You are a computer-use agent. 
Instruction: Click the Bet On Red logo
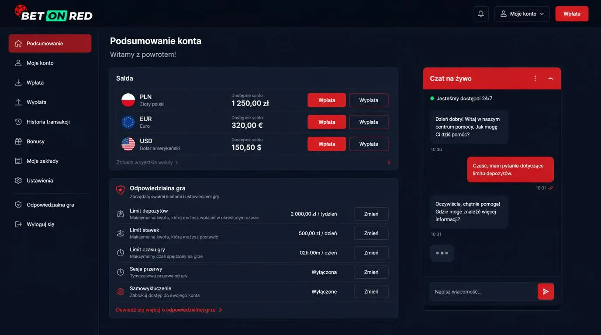coord(54,13)
